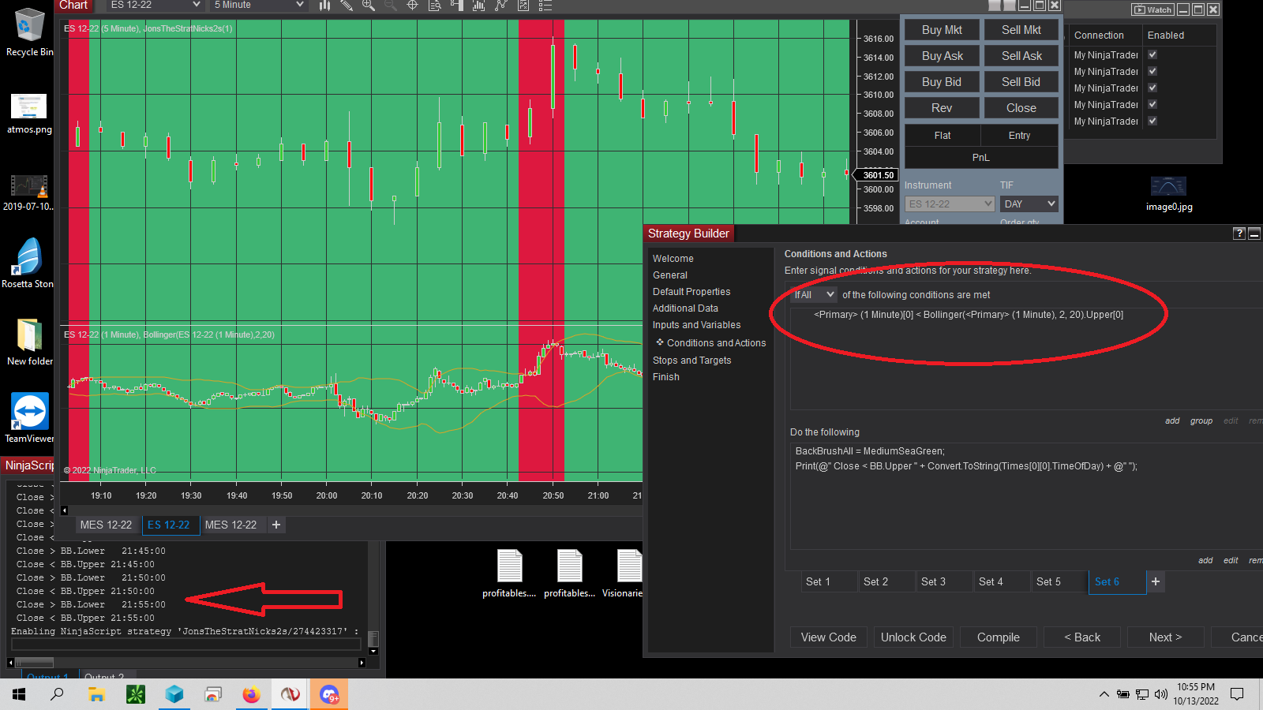The image size is (1263, 710).
Task: Click the Unlock Code button
Action: [x=913, y=637]
